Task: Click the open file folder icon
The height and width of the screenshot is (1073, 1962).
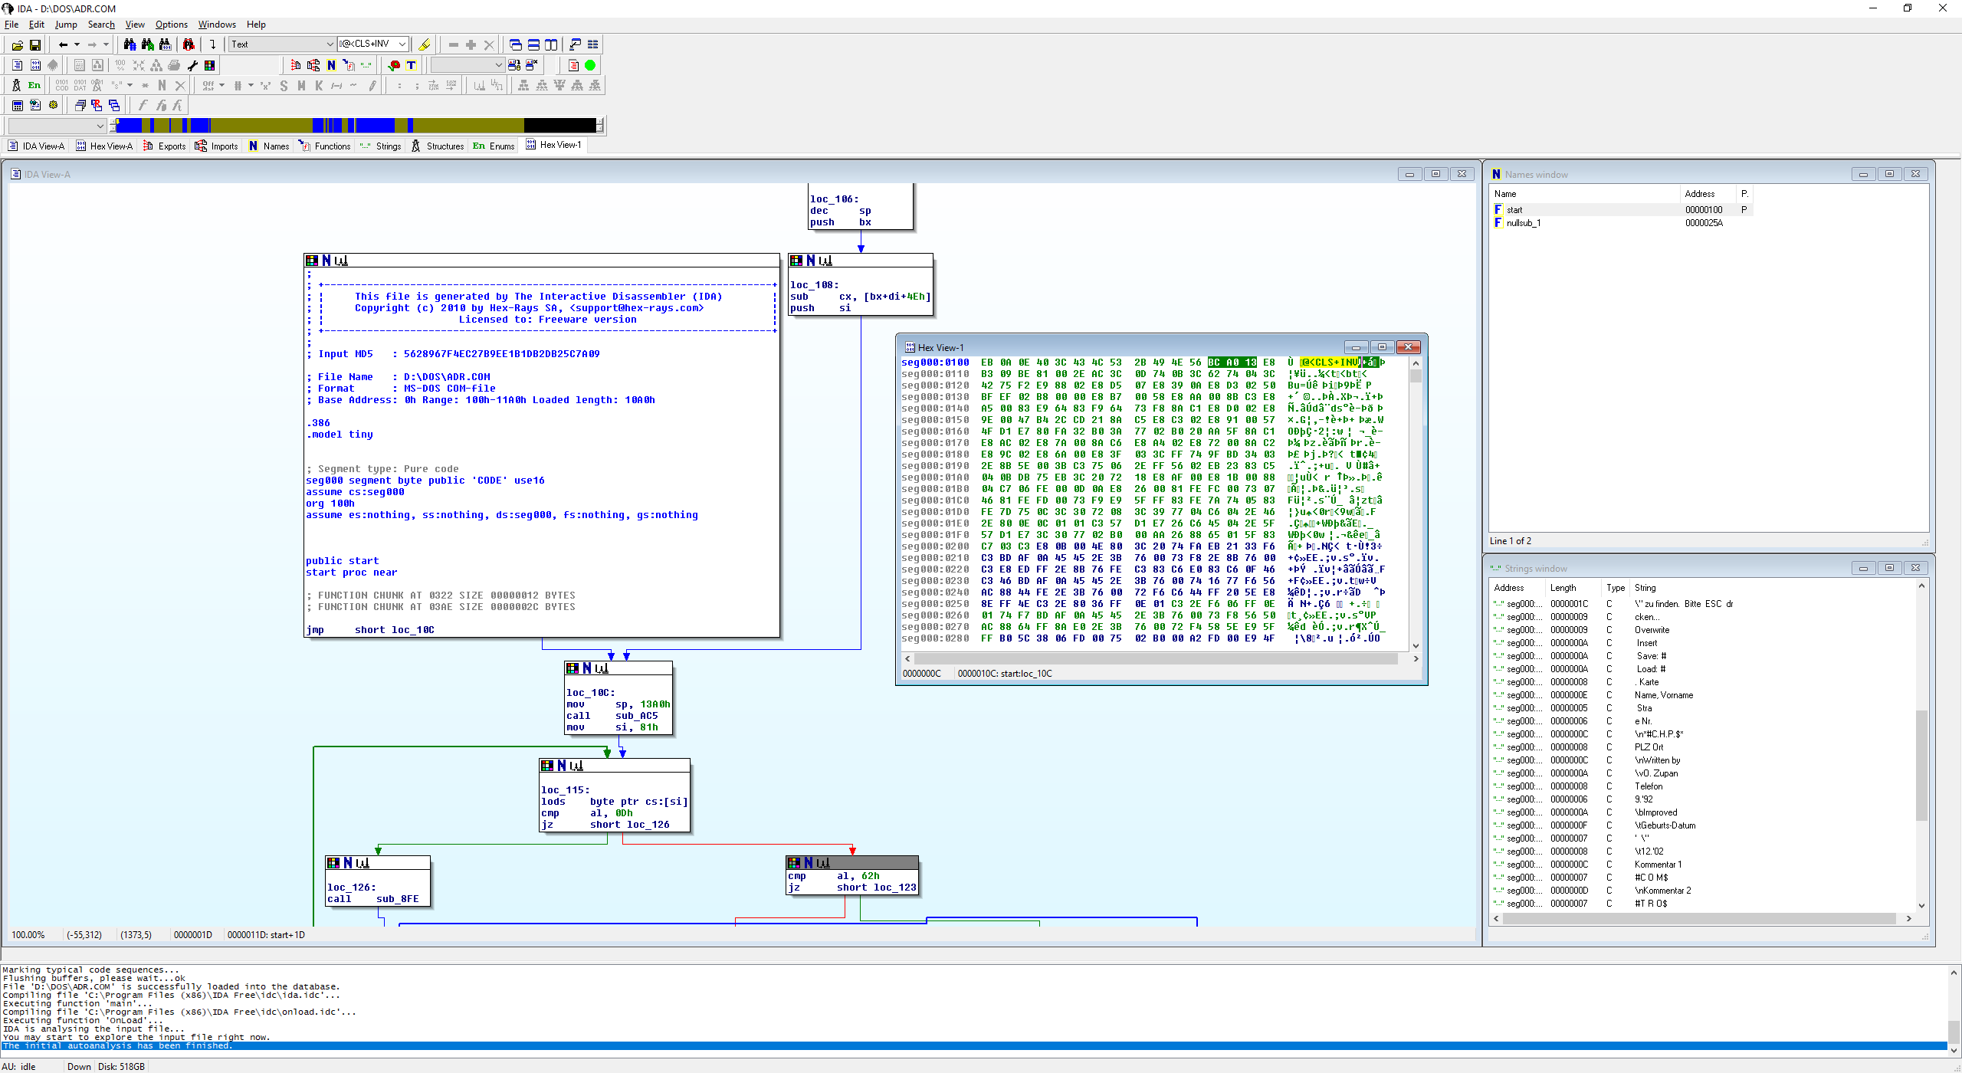Action: pyautogui.click(x=17, y=44)
